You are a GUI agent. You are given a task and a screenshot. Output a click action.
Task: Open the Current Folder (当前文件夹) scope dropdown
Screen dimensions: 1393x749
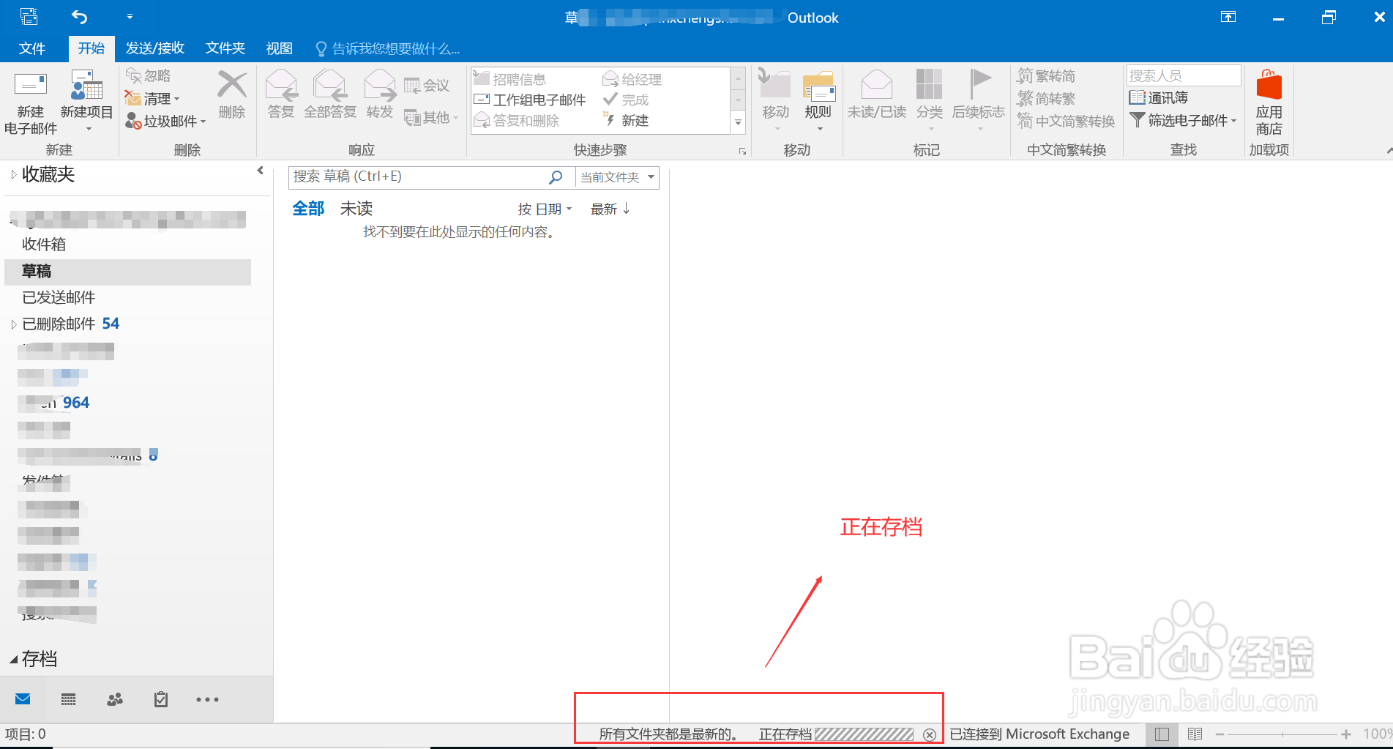point(617,177)
